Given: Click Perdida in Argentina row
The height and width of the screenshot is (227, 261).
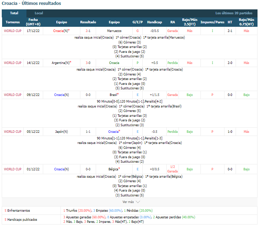Looking at the screenshot, I should pos(173,63).
